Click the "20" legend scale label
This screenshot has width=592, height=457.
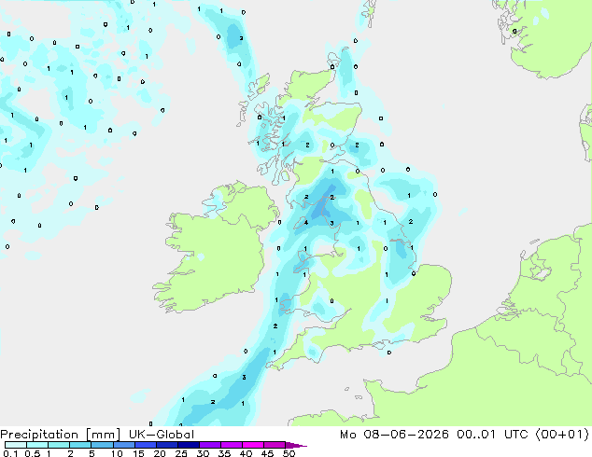[x=160, y=453]
